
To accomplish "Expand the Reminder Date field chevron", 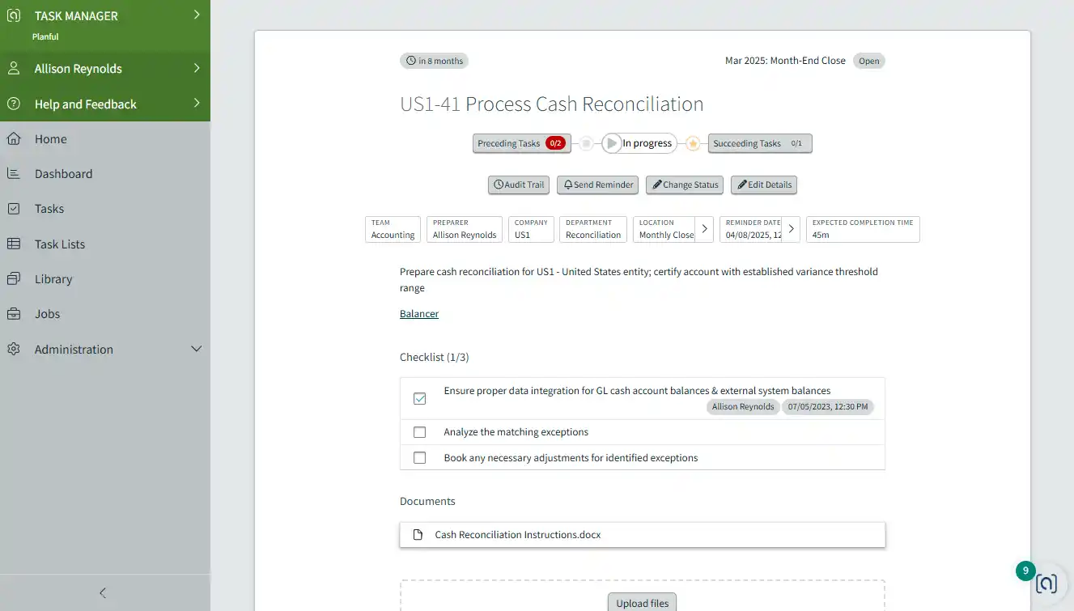I will tap(791, 229).
